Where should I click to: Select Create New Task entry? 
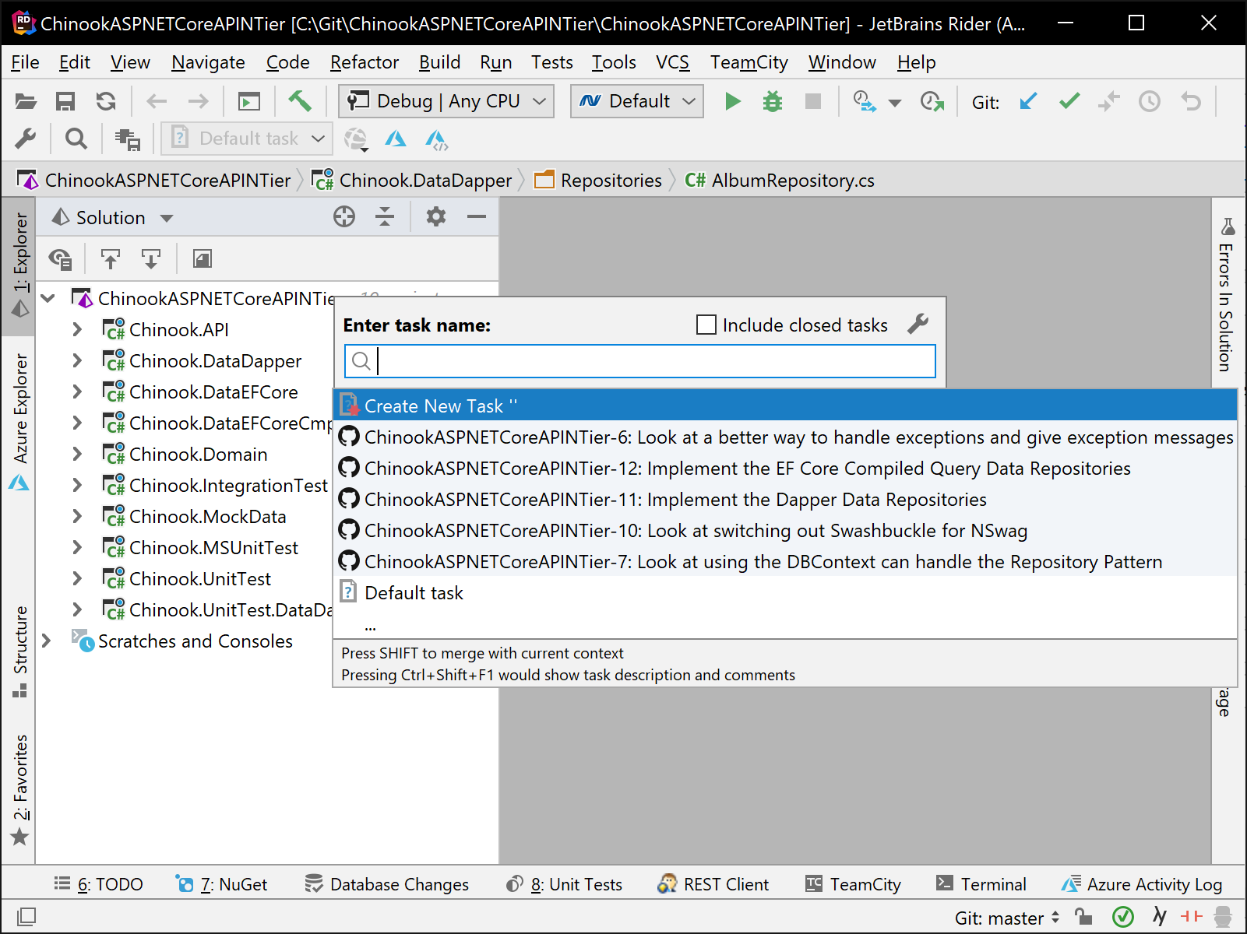[785, 406]
